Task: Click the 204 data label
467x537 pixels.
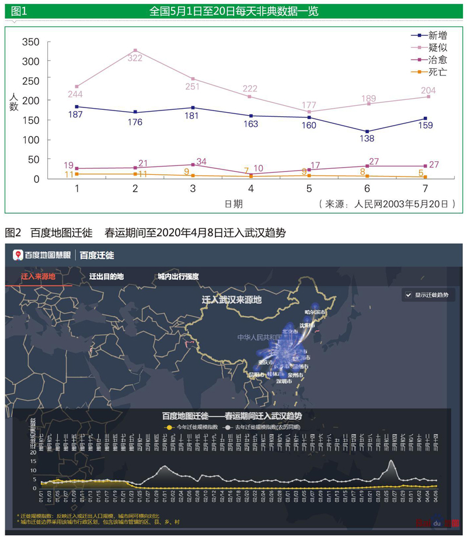Action: [x=428, y=91]
